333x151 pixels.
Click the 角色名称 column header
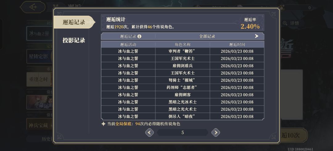(x=183, y=44)
